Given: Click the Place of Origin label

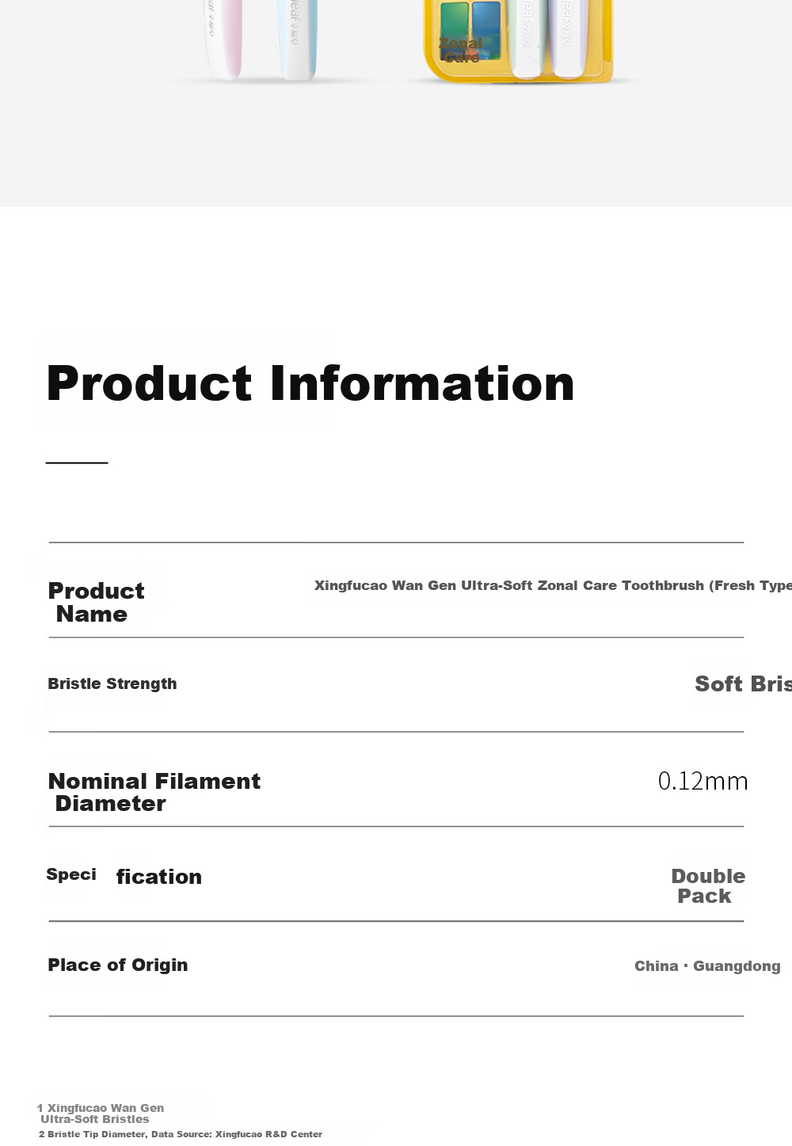Looking at the screenshot, I should tap(118, 965).
